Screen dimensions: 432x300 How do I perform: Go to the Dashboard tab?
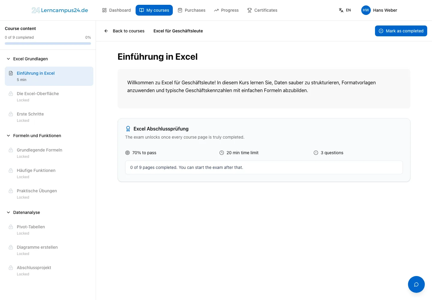coord(116,10)
